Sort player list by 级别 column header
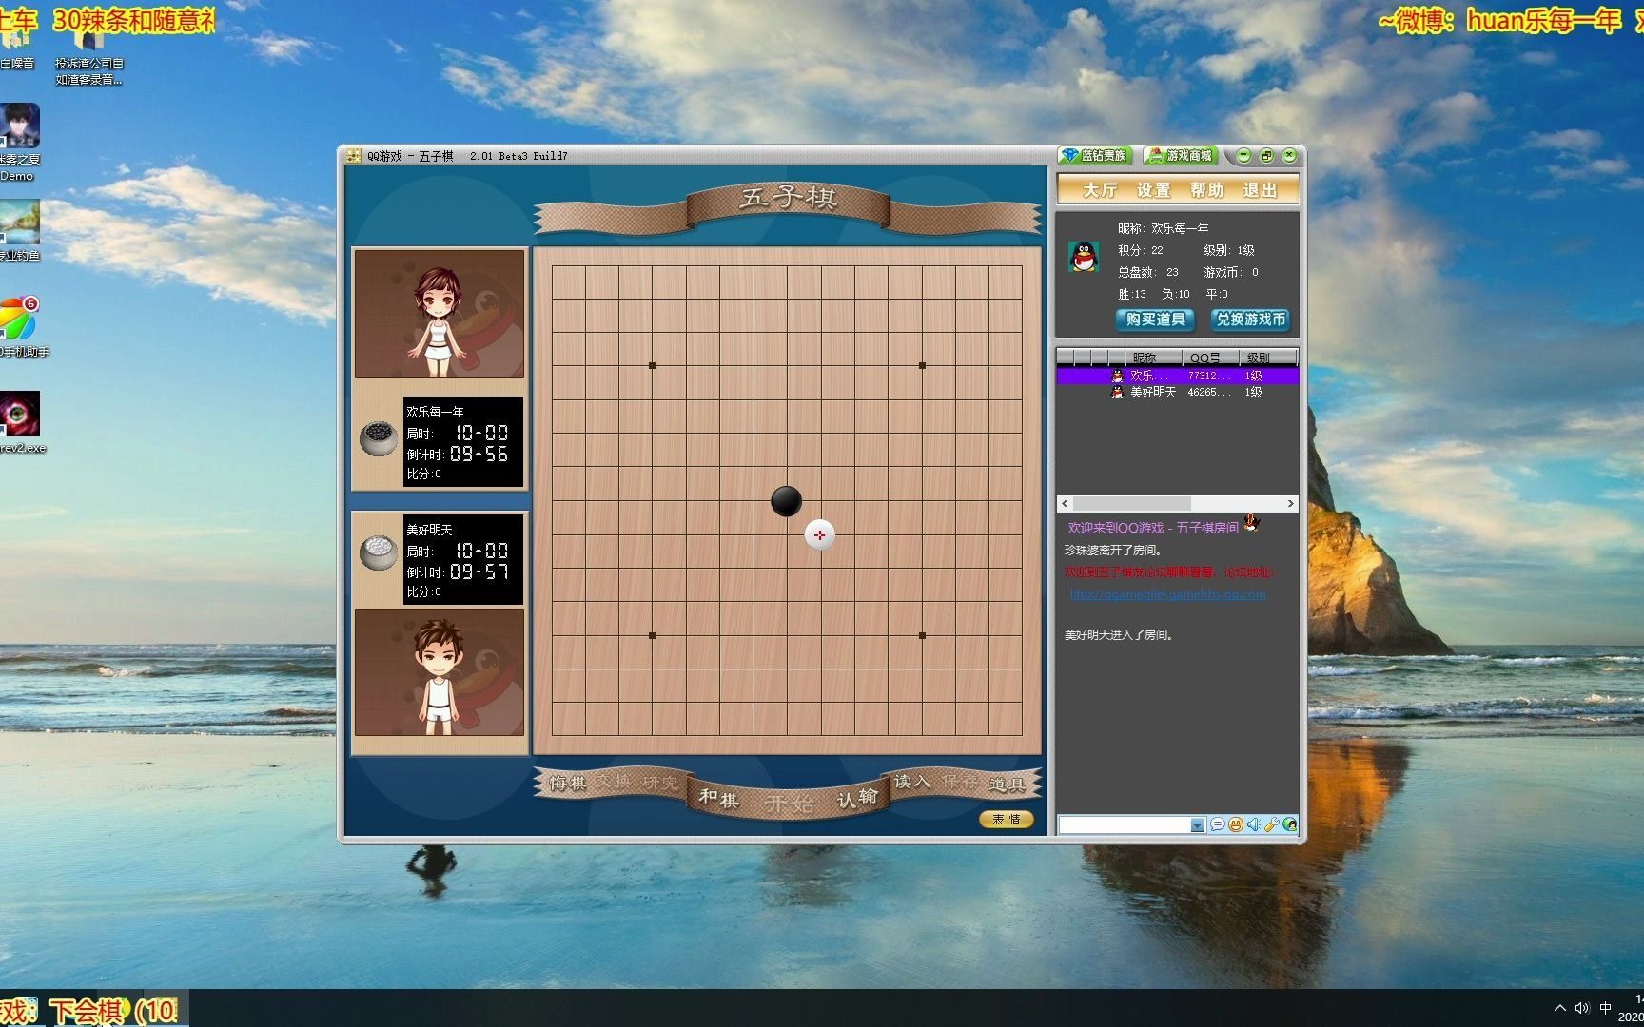This screenshot has width=1644, height=1027. coord(1267,358)
